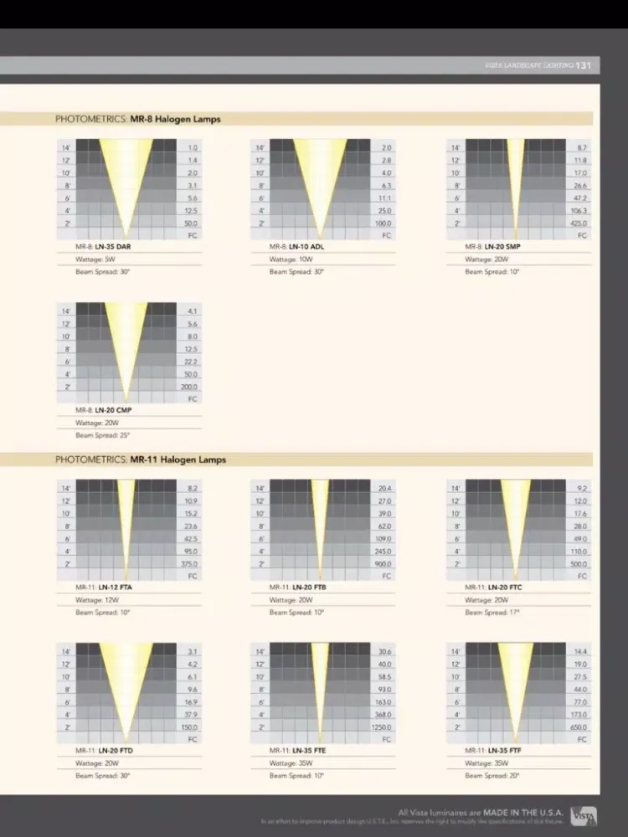Screen dimensions: 628x837
Task: Select the 'PHOTOMETRICS: MR-11 Halogen Lamps' heading
Action: tap(141, 460)
